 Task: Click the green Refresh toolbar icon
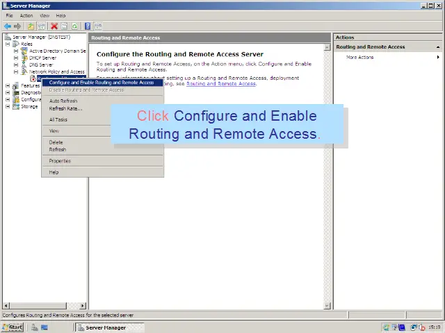74,26
